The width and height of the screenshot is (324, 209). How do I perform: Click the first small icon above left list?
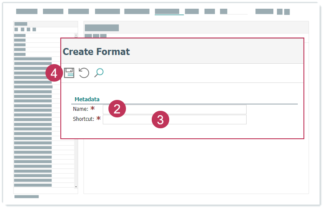click(16, 29)
